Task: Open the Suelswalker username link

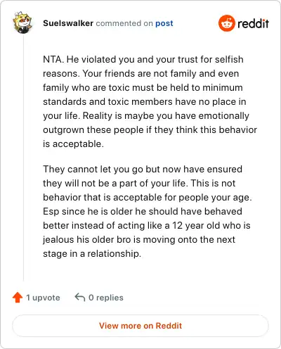Action: [68, 23]
